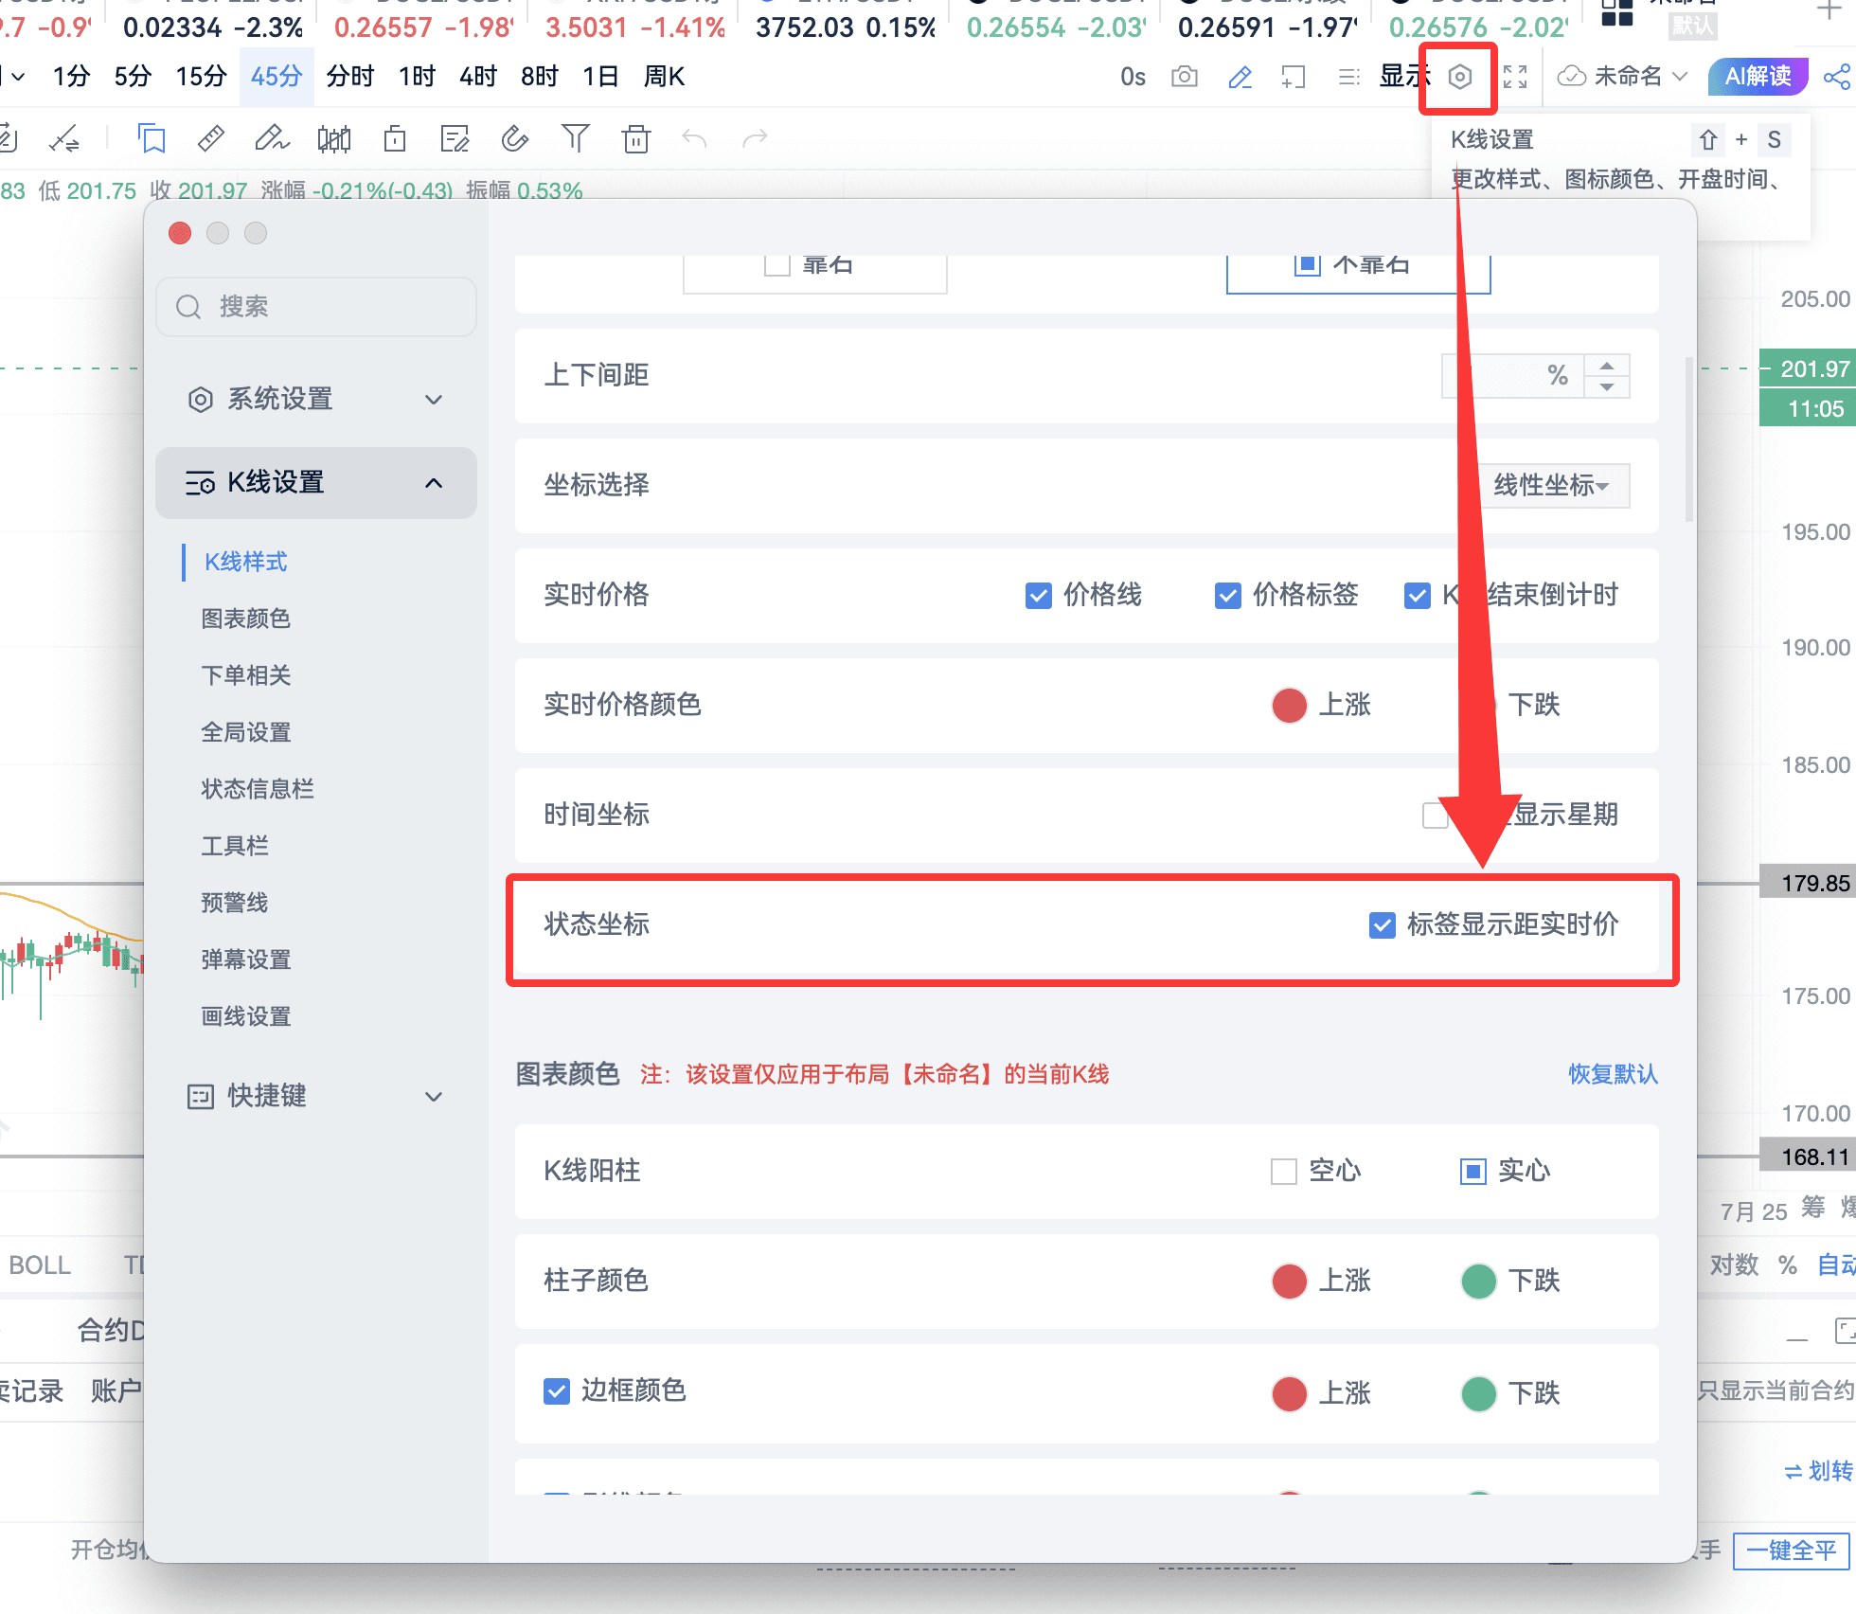Increase 上下间距 with the up stepper
This screenshot has height=1614, width=1856.
[1607, 366]
